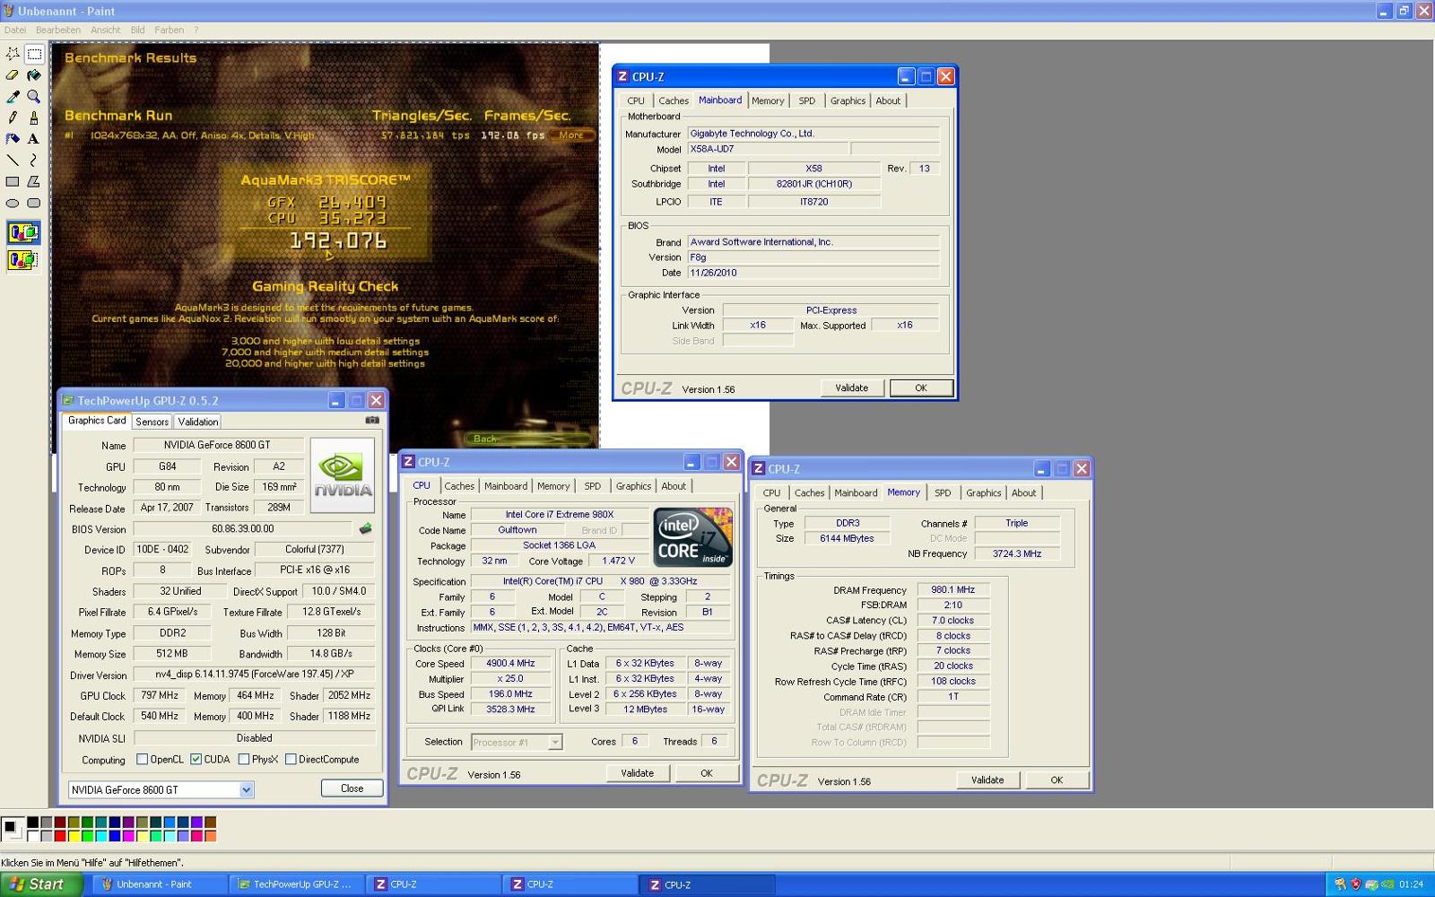The height and width of the screenshot is (897, 1435).
Task: Open the Bearbeiten menu in Paint
Action: point(58,30)
